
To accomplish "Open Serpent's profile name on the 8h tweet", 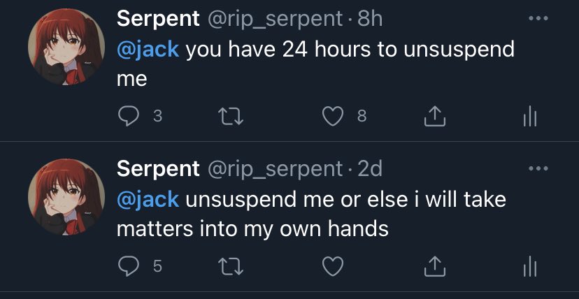I will pos(158,19).
